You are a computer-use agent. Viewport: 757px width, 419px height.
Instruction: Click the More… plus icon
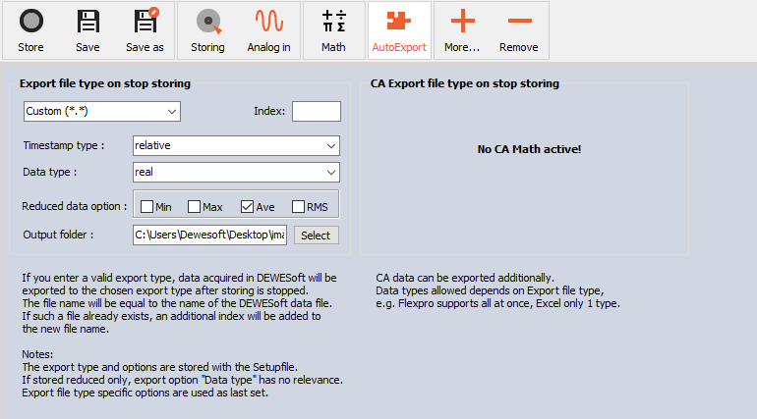462,21
